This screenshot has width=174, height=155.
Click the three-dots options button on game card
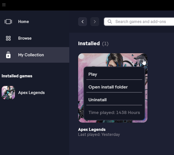click(x=141, y=60)
